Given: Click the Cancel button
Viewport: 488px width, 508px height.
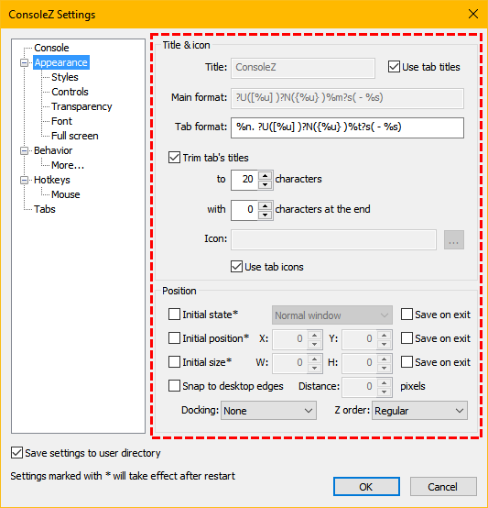Looking at the screenshot, I should (443, 486).
